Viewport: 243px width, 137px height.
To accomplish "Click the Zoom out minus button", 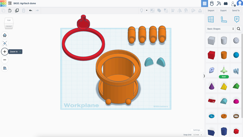I will coord(5,60).
